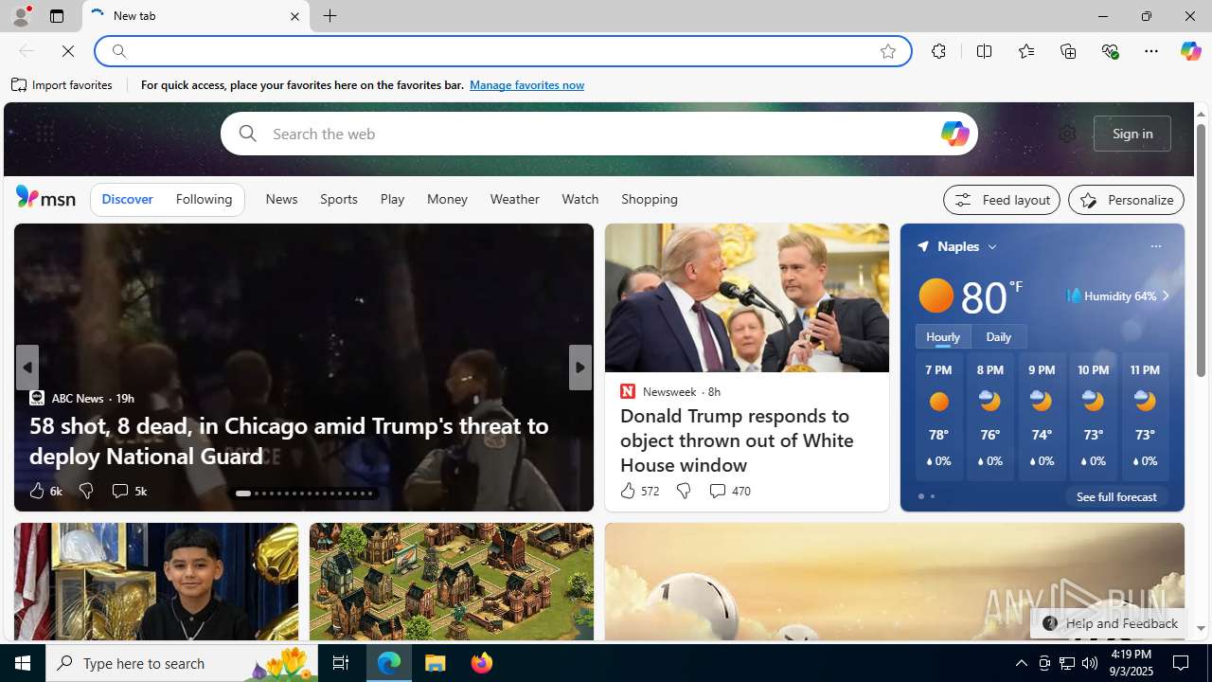1212x682 pixels.
Task: Open Help and Feedback
Action: point(1109,623)
